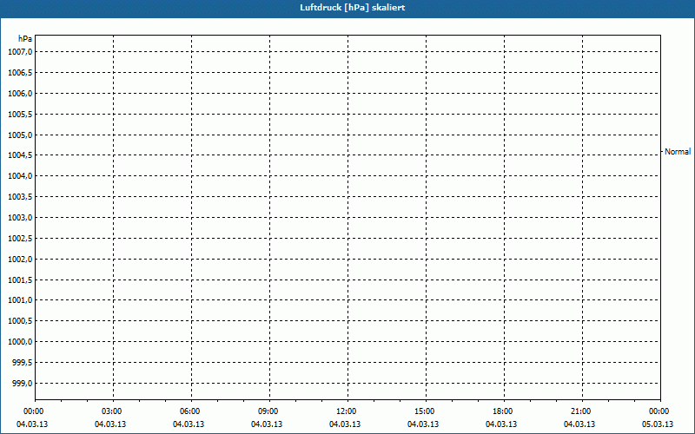Select y-axis value 1006,0
Screen dimensions: 695x434
point(20,94)
